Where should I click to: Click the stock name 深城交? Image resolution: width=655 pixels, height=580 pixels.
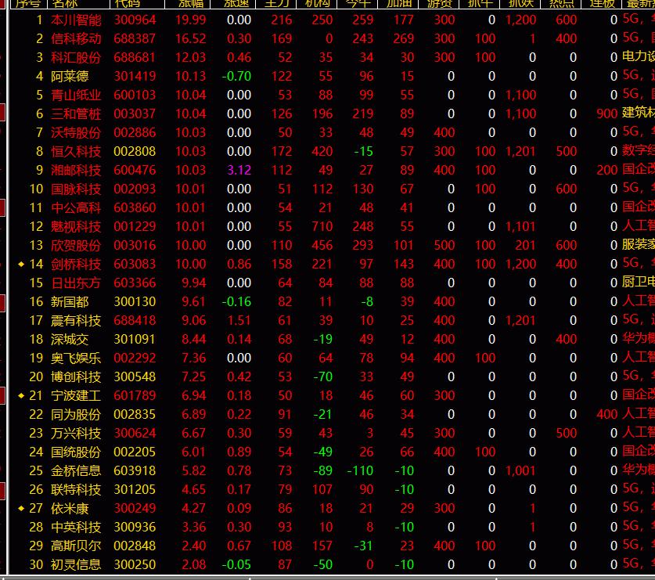(70, 339)
